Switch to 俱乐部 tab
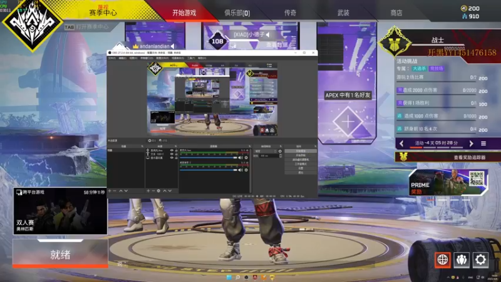 (237, 13)
